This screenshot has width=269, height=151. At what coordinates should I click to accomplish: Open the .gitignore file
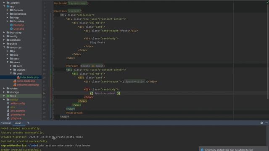point(16,118)
